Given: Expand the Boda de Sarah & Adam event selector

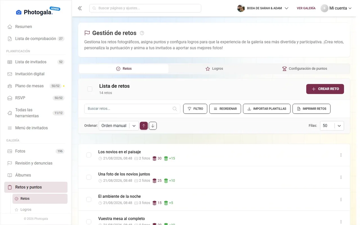Looking at the screenshot, I should [263, 8].
